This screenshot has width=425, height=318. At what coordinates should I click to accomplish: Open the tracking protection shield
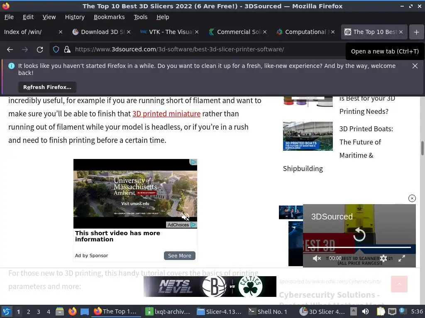[x=56, y=50]
